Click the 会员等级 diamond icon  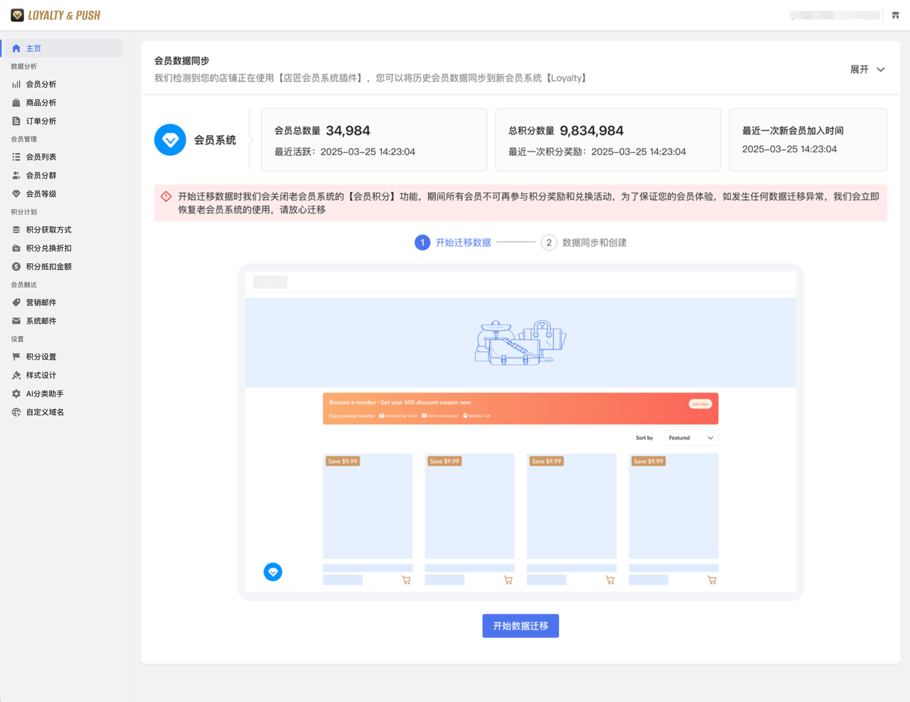16,193
